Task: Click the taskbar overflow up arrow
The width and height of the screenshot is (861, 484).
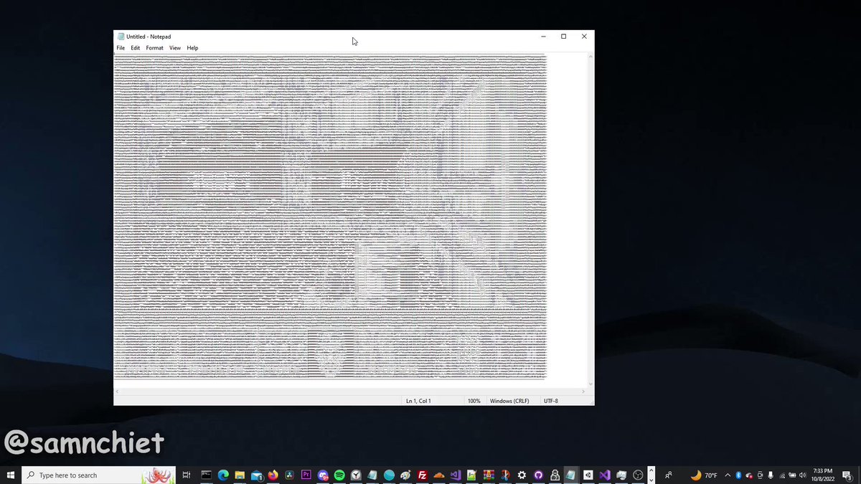Action: coord(651,470)
